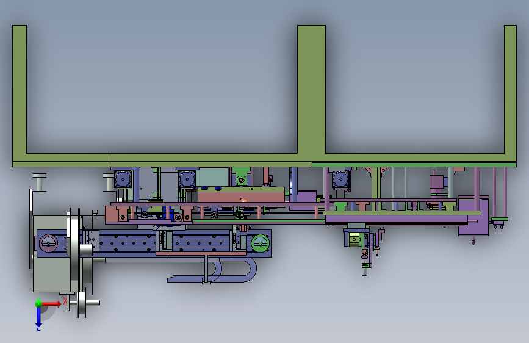529x343 pixels.
Task: Click the red X axis arrow of the triad
Action: click(51, 304)
